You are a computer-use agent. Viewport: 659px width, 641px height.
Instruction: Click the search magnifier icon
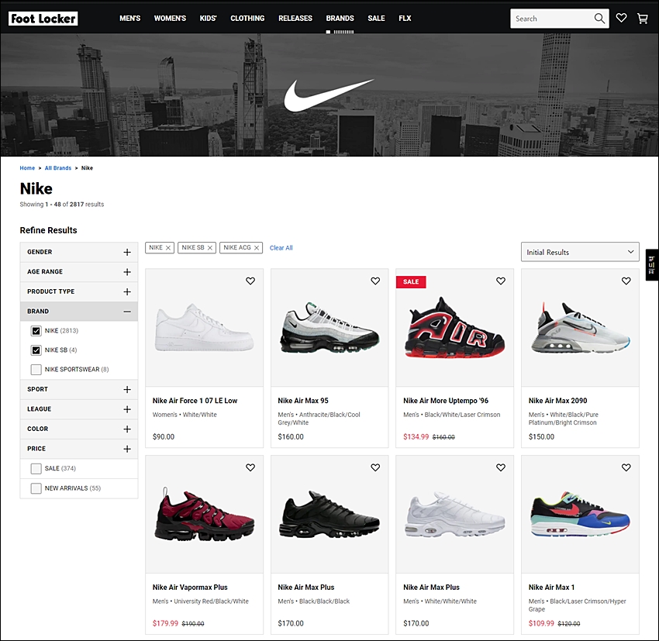pyautogui.click(x=599, y=19)
